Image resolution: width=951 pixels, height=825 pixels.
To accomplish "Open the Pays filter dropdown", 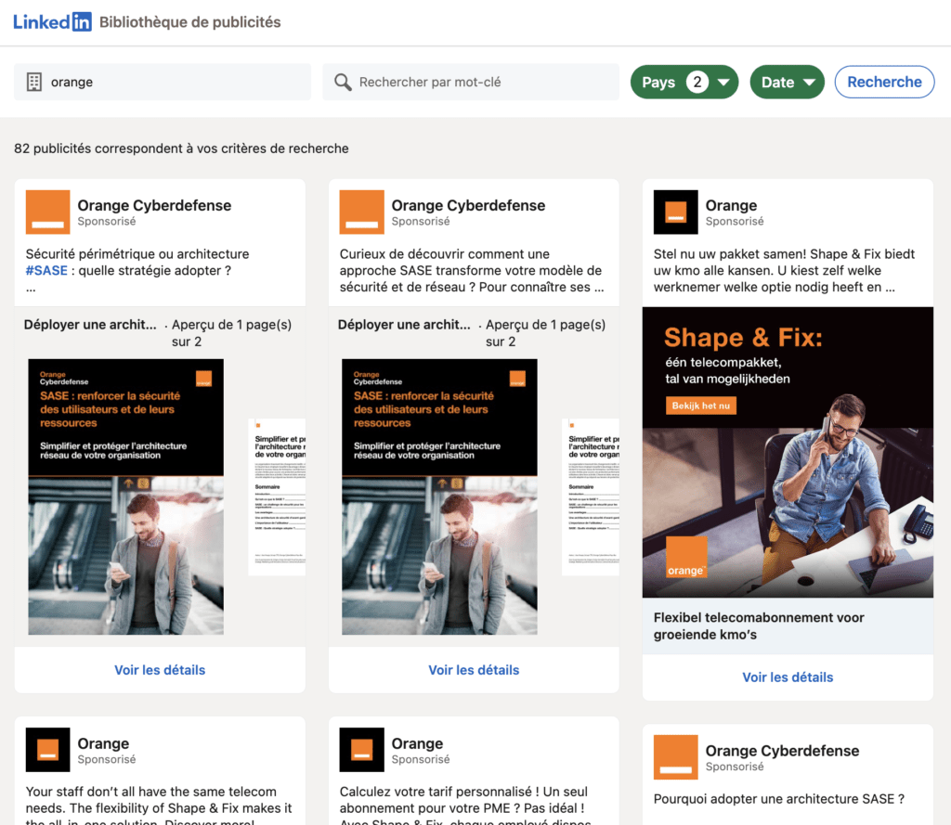I will [684, 82].
